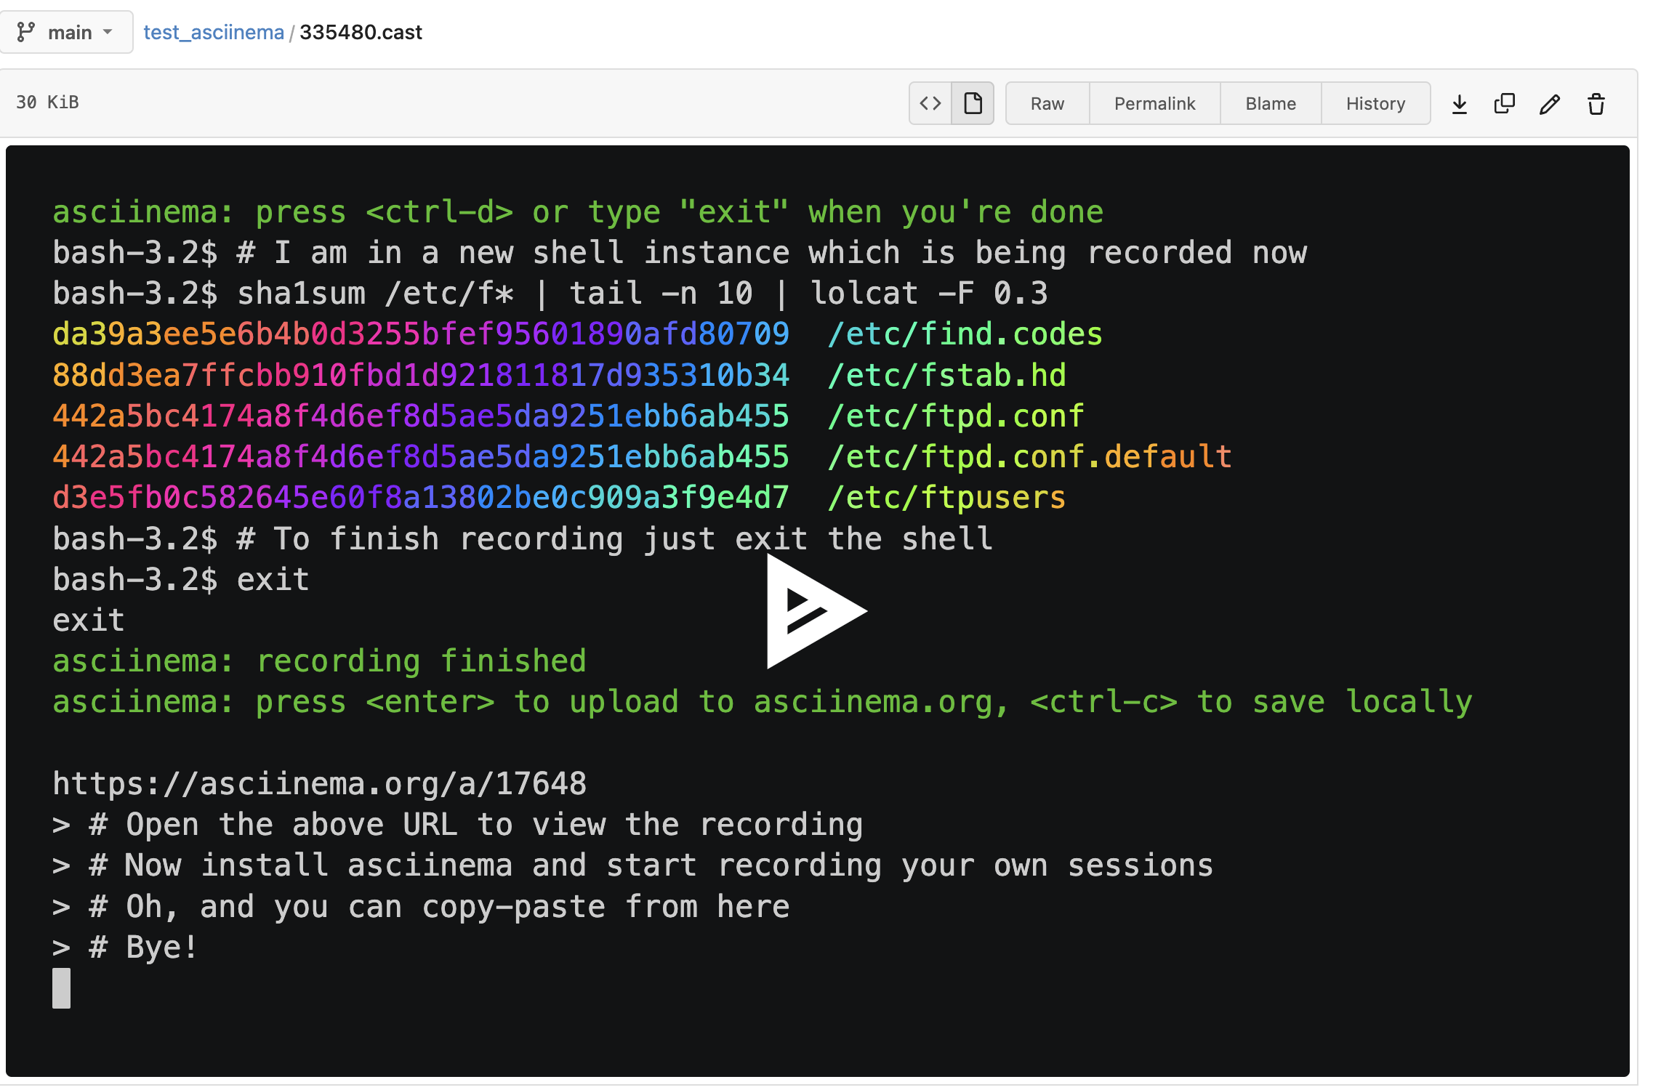Viewport: 1653px width, 1090px height.
Task: Click the sha1sum command line text
Action: click(550, 294)
